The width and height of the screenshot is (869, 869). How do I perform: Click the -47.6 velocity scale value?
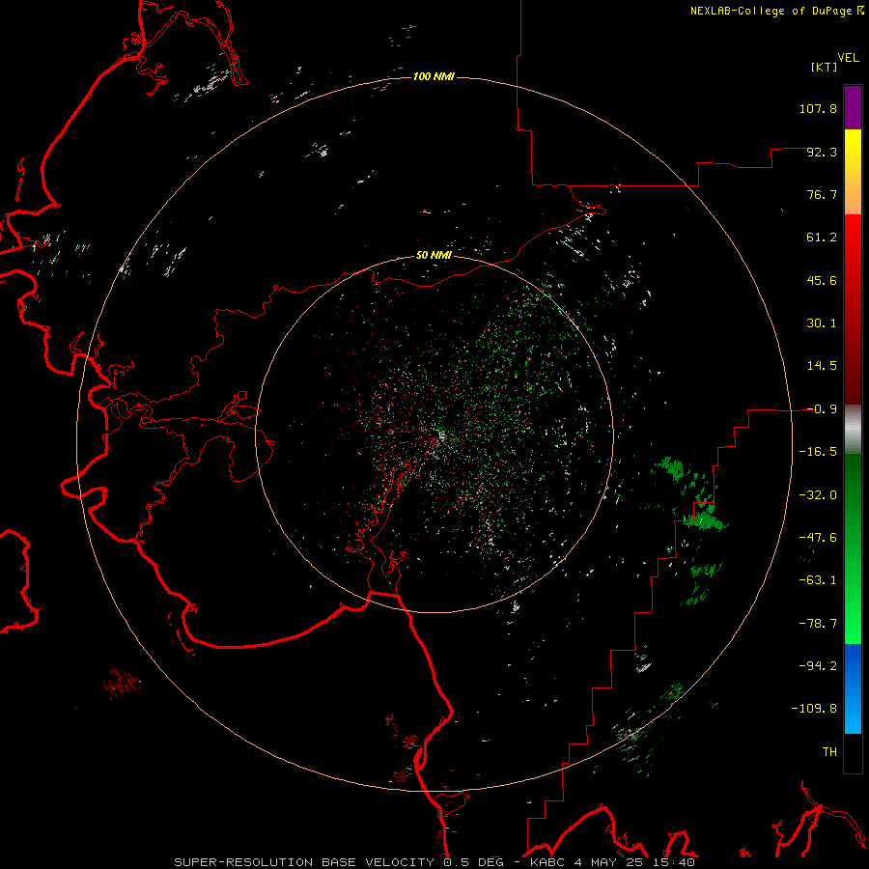[x=818, y=538]
